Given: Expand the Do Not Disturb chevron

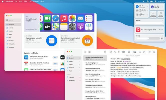Looking at the screenshot, I should pyautogui.click(x=163, y=7).
